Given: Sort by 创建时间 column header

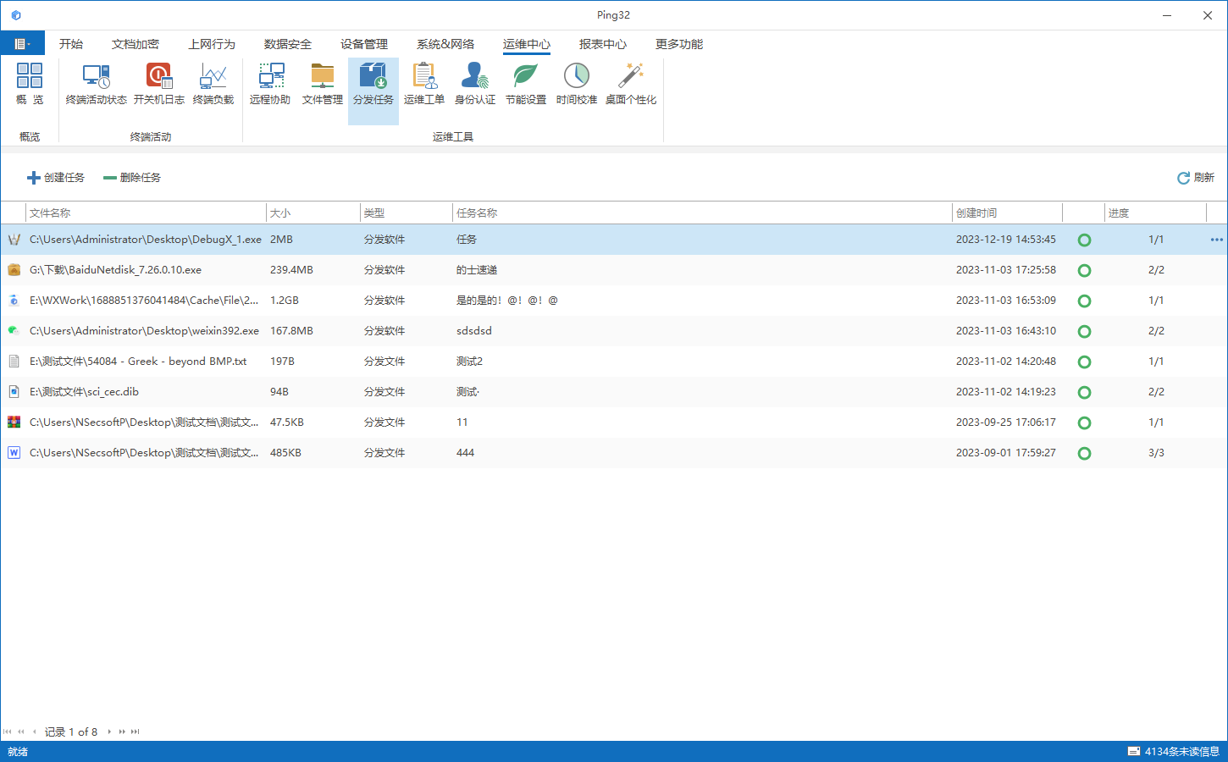Looking at the screenshot, I should (x=1007, y=213).
